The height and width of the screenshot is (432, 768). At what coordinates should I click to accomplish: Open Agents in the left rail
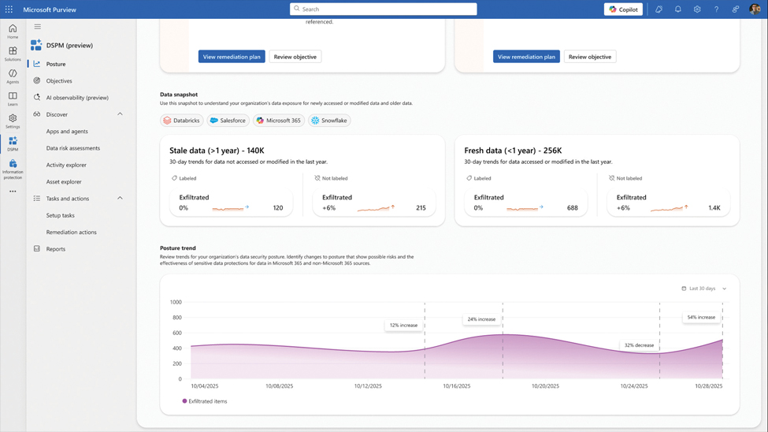pyautogui.click(x=13, y=76)
